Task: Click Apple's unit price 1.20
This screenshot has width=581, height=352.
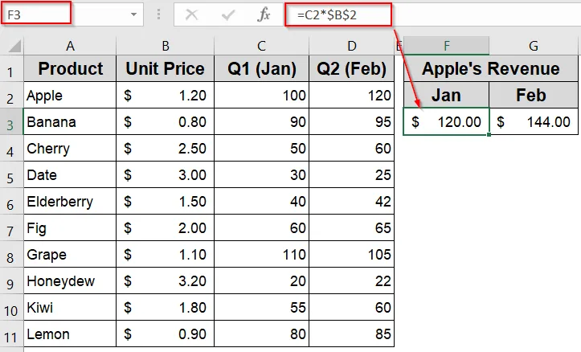Action: (166, 95)
